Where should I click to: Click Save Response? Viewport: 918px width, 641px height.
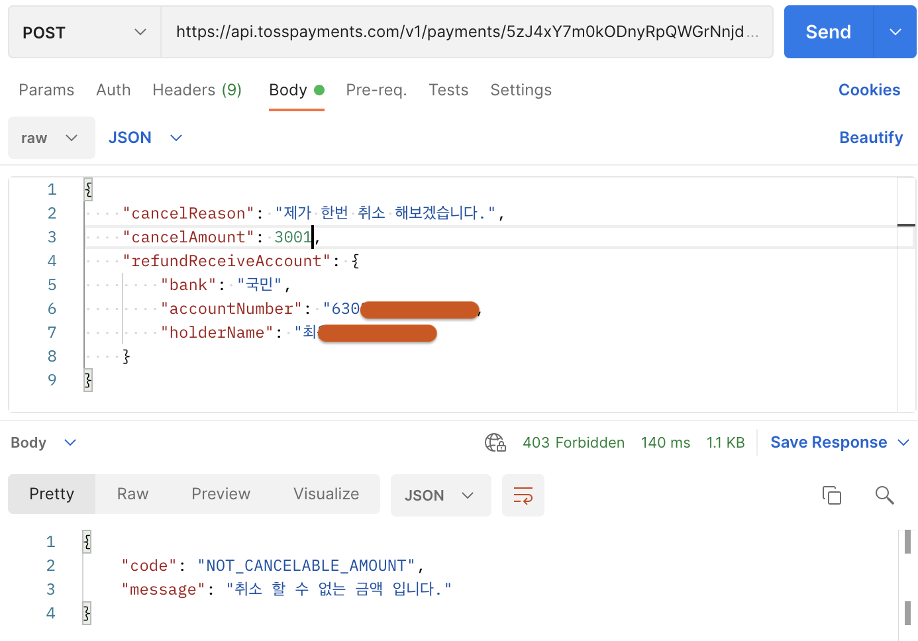click(x=829, y=442)
